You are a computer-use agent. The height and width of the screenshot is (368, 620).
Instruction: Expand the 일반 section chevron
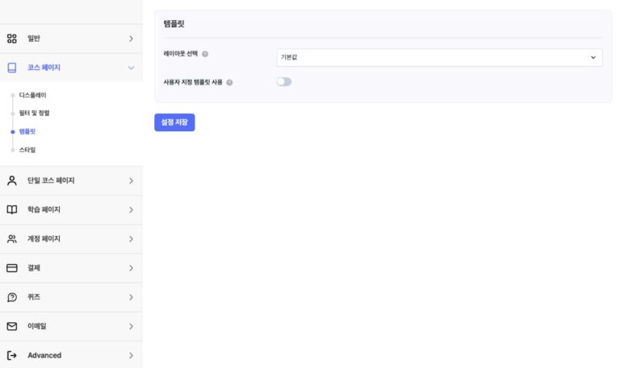point(131,39)
